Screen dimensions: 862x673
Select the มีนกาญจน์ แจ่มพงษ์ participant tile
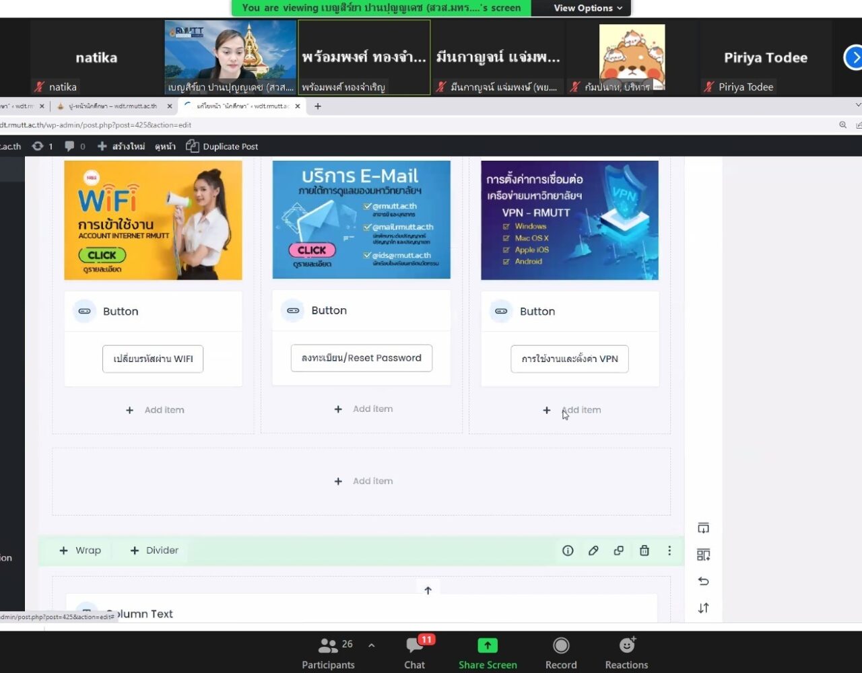click(498, 57)
